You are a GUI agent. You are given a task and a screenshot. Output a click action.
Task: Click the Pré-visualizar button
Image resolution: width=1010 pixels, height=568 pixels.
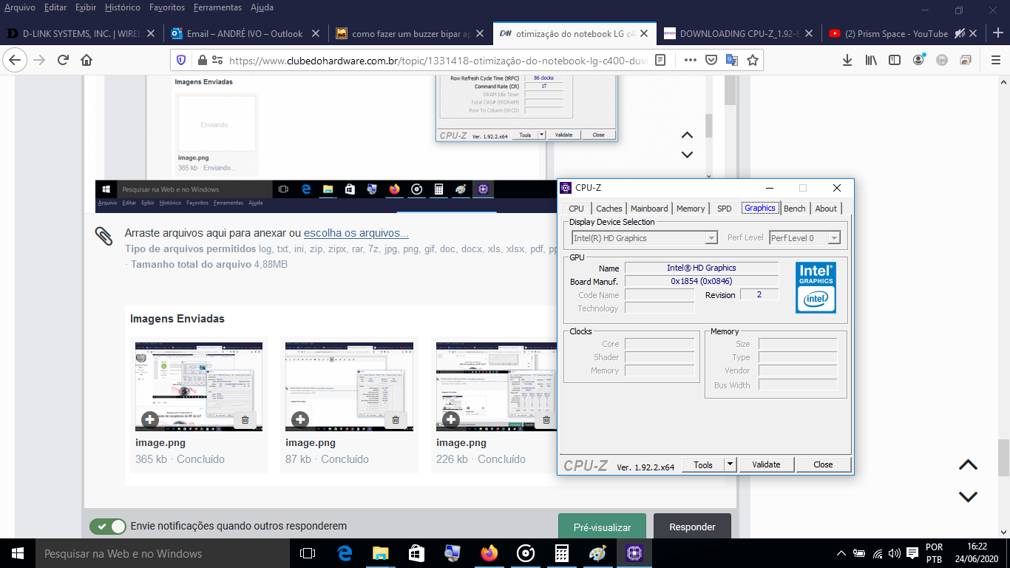tap(602, 527)
